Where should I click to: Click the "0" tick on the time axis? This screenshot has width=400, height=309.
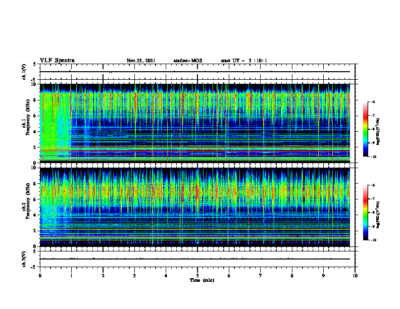click(x=40, y=276)
